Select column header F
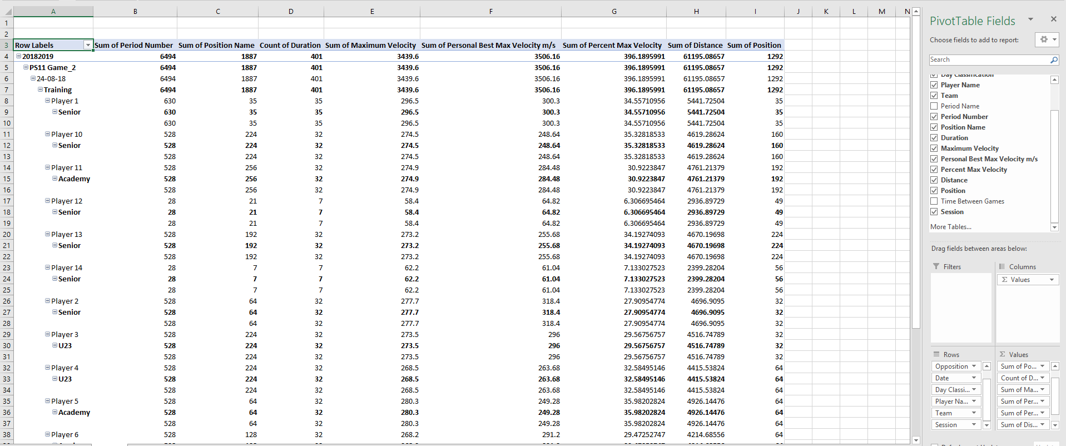This screenshot has height=446, width=1066. click(x=490, y=11)
